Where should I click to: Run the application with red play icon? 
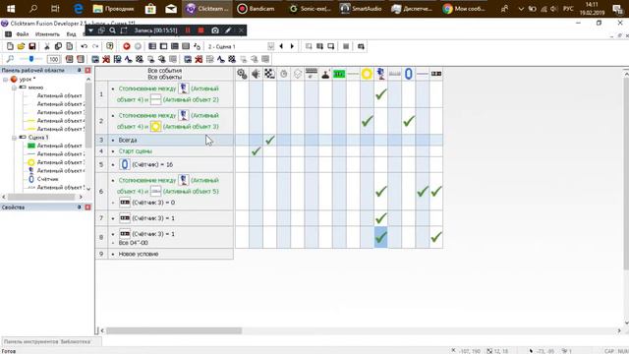(127, 46)
